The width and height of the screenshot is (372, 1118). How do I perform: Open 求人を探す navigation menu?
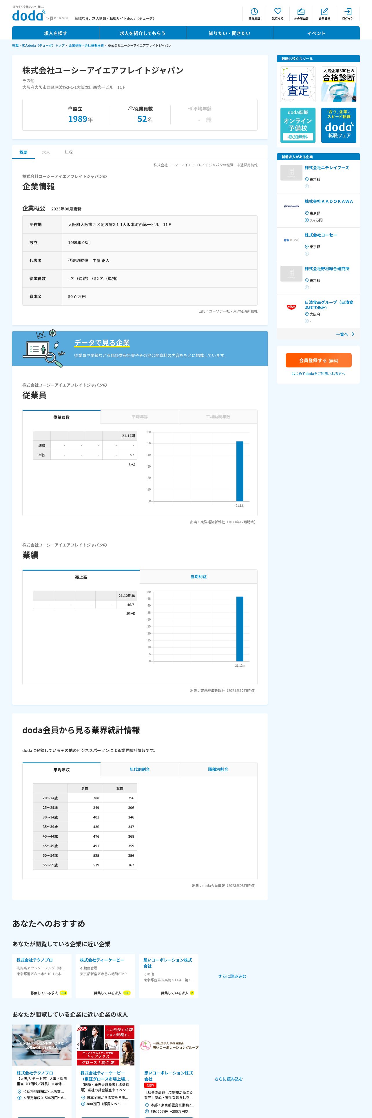tap(55, 33)
